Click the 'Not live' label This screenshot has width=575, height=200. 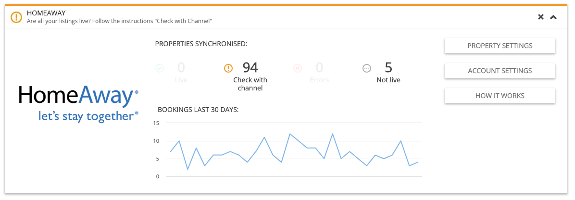click(388, 80)
